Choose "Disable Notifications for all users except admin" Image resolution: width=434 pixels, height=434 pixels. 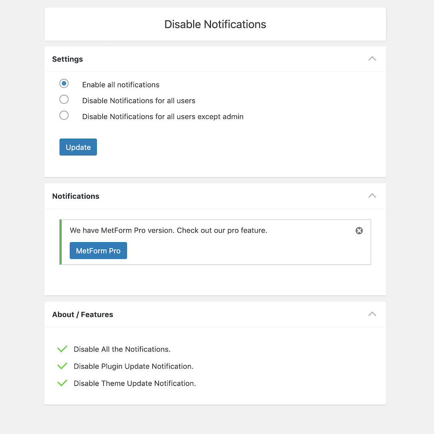64,115
